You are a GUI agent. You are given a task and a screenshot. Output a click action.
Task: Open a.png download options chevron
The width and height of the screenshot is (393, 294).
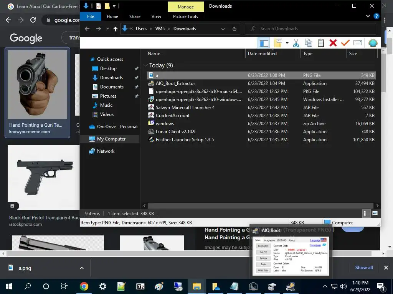[82, 268]
